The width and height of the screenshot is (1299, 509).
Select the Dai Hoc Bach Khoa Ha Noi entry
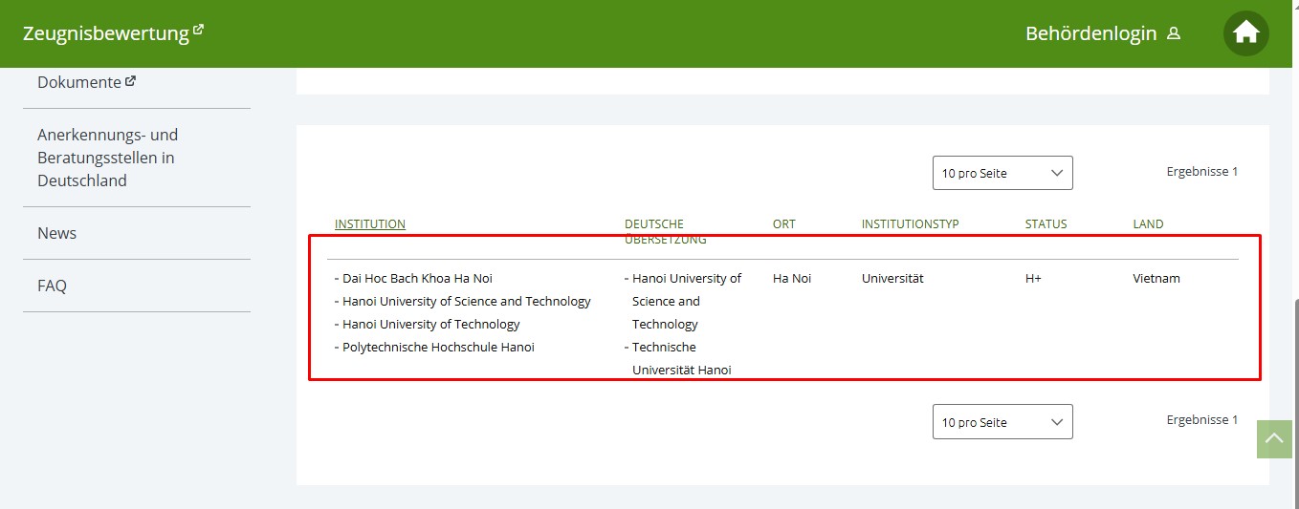point(417,279)
